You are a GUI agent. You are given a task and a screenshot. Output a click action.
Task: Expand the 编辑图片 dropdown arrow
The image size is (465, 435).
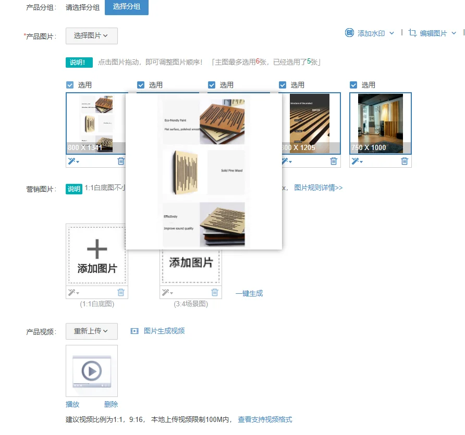pyautogui.click(x=454, y=33)
